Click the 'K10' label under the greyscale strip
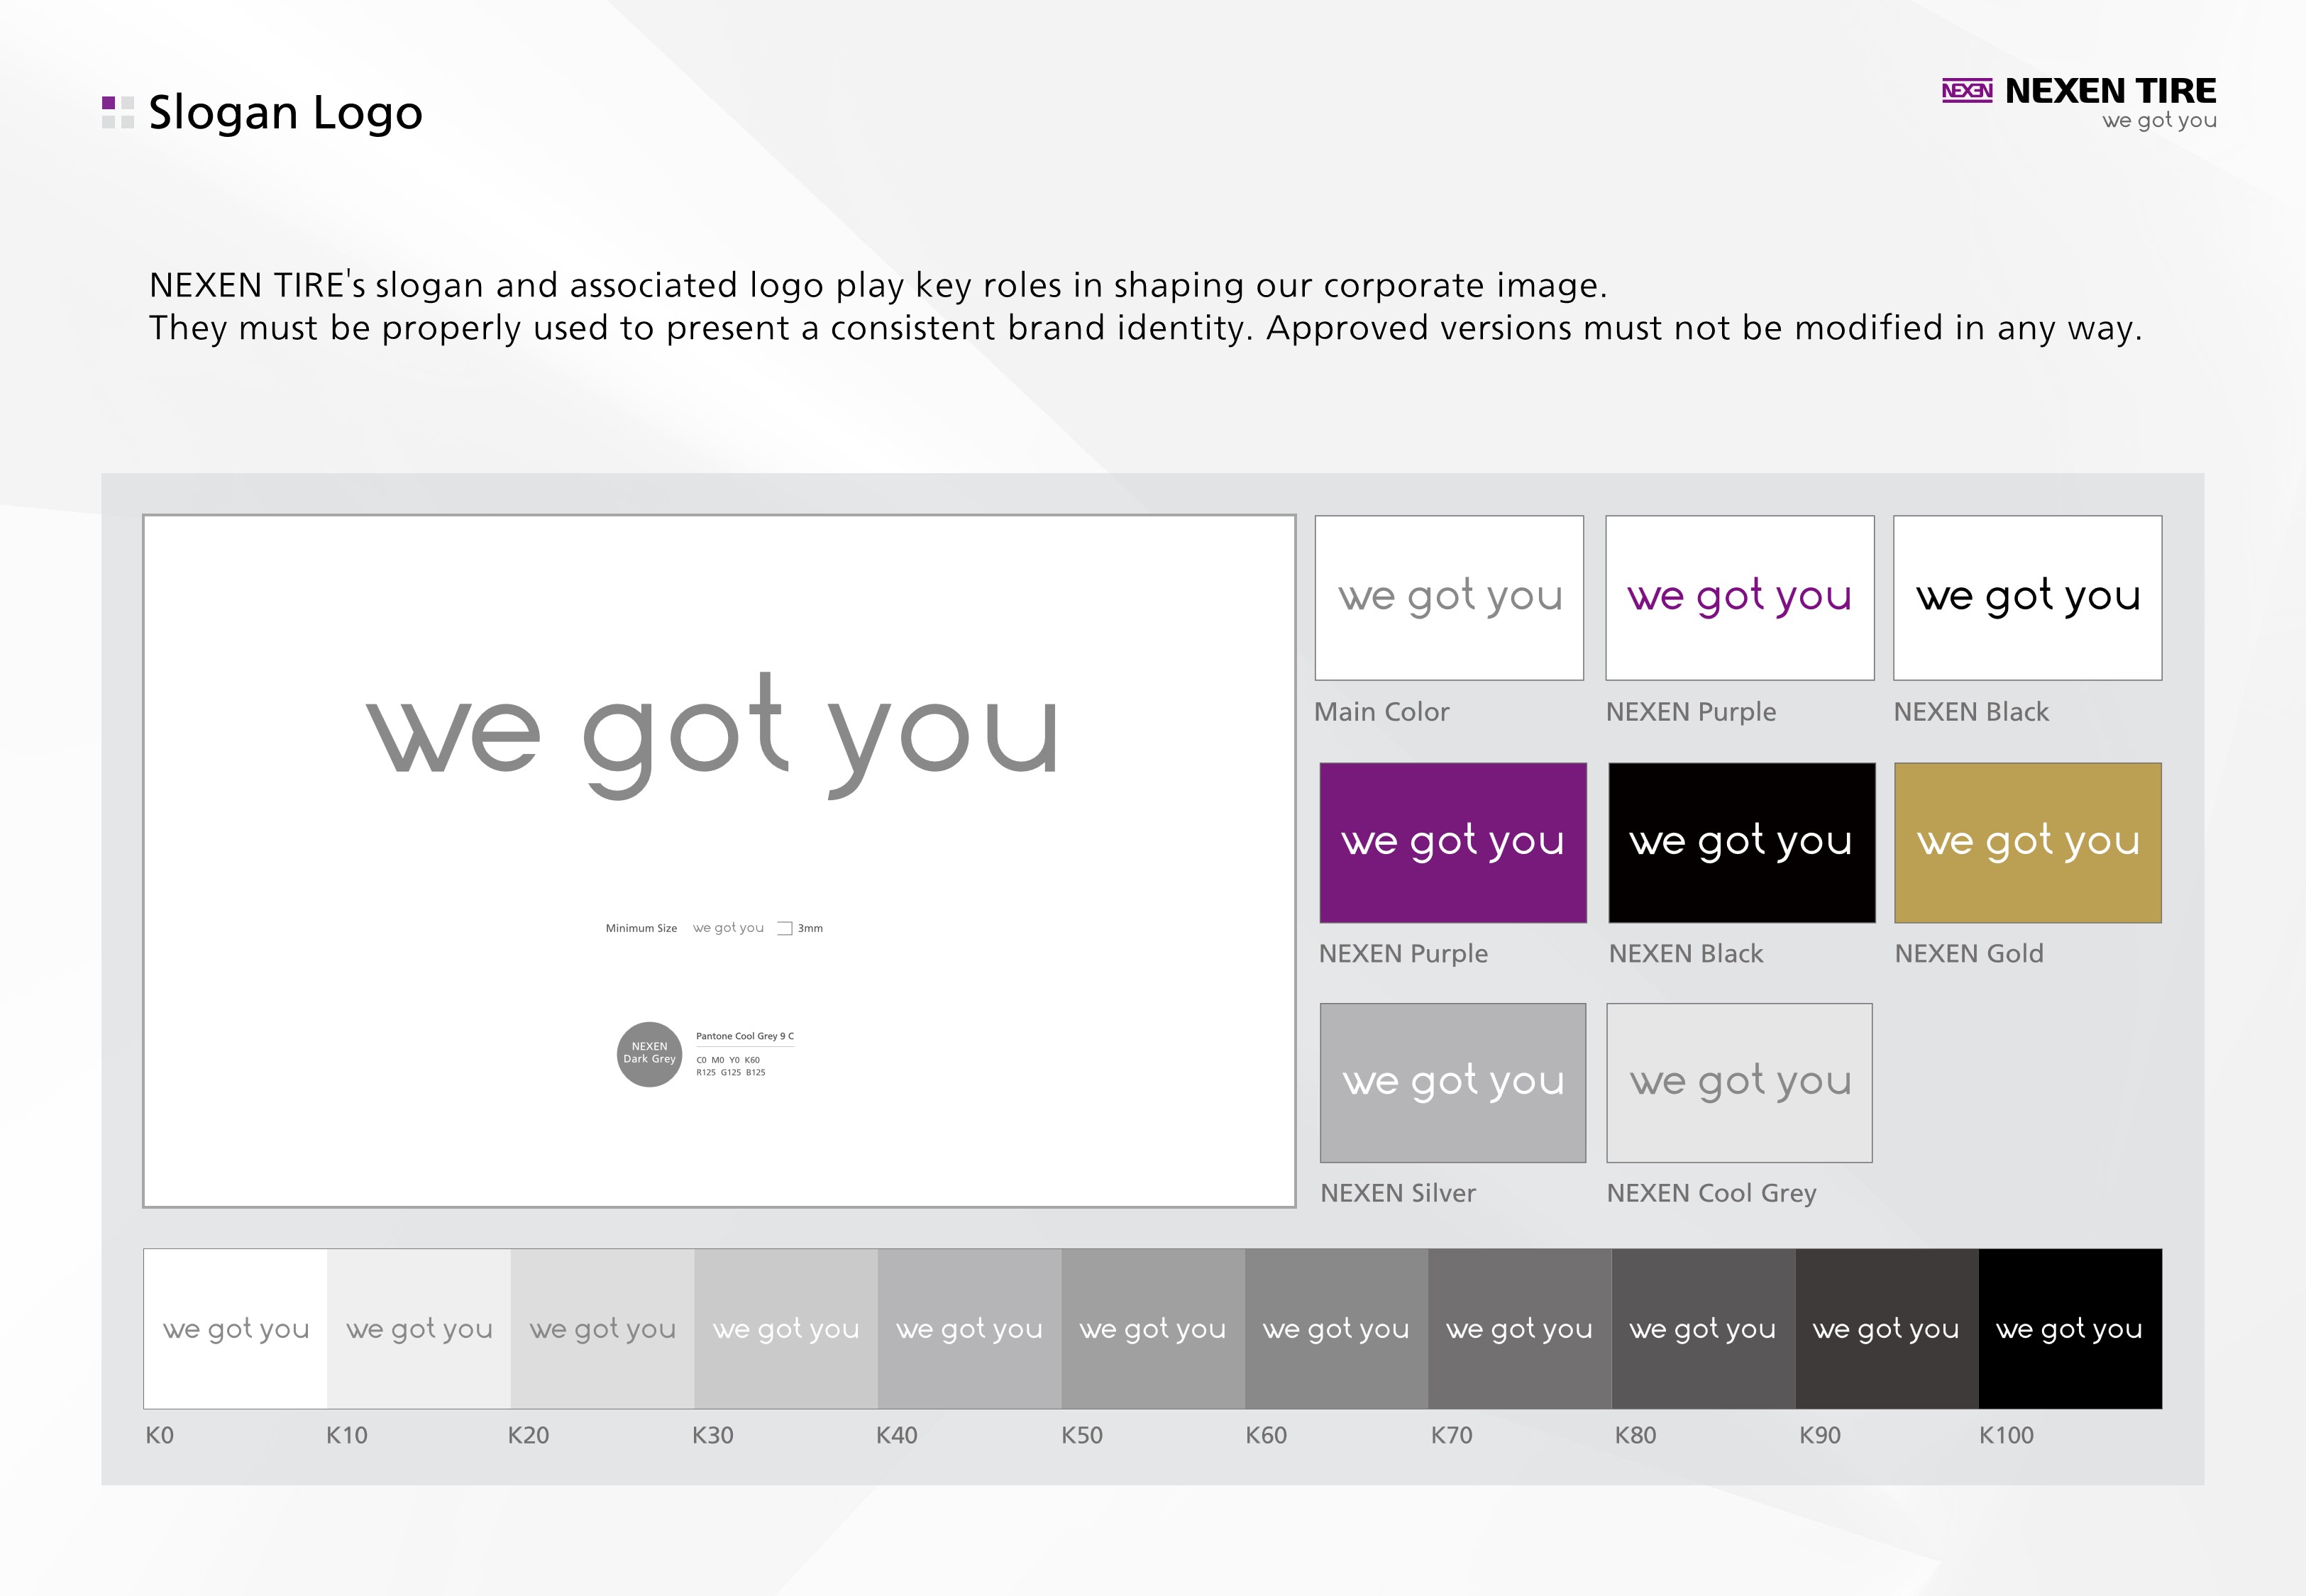The width and height of the screenshot is (2306, 1596). pyautogui.click(x=347, y=1435)
